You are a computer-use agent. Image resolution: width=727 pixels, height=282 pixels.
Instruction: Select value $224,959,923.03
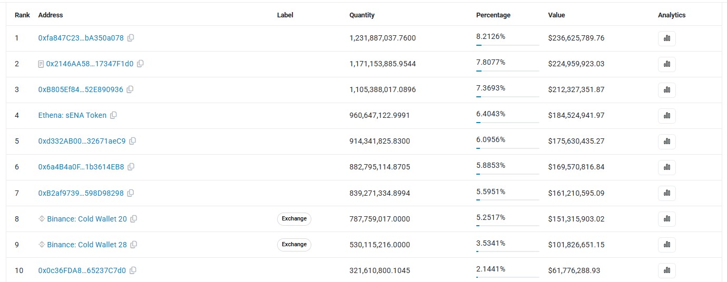(x=576, y=64)
